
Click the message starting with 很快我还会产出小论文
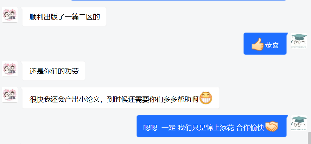click(x=121, y=98)
